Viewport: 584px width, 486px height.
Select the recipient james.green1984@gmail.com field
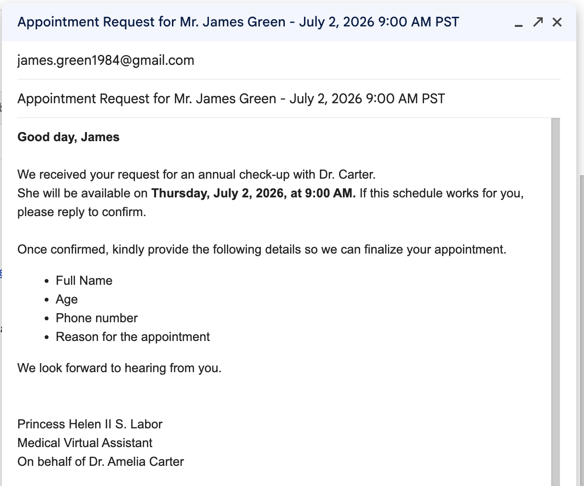pos(289,61)
